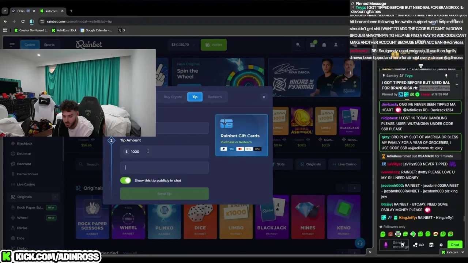Collapse the pinned message chevron
The image size is (468, 263).
457,84
